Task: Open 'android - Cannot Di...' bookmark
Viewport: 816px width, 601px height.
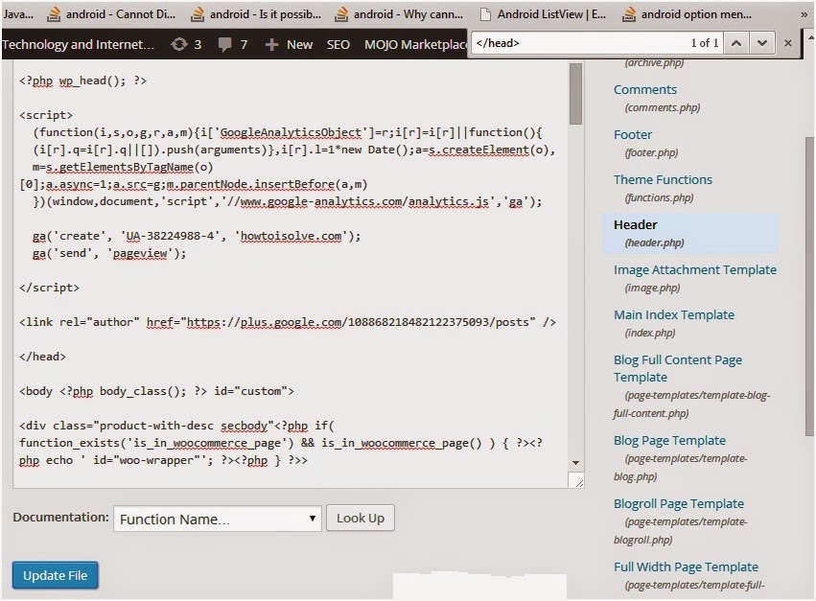Action: pyautogui.click(x=111, y=14)
